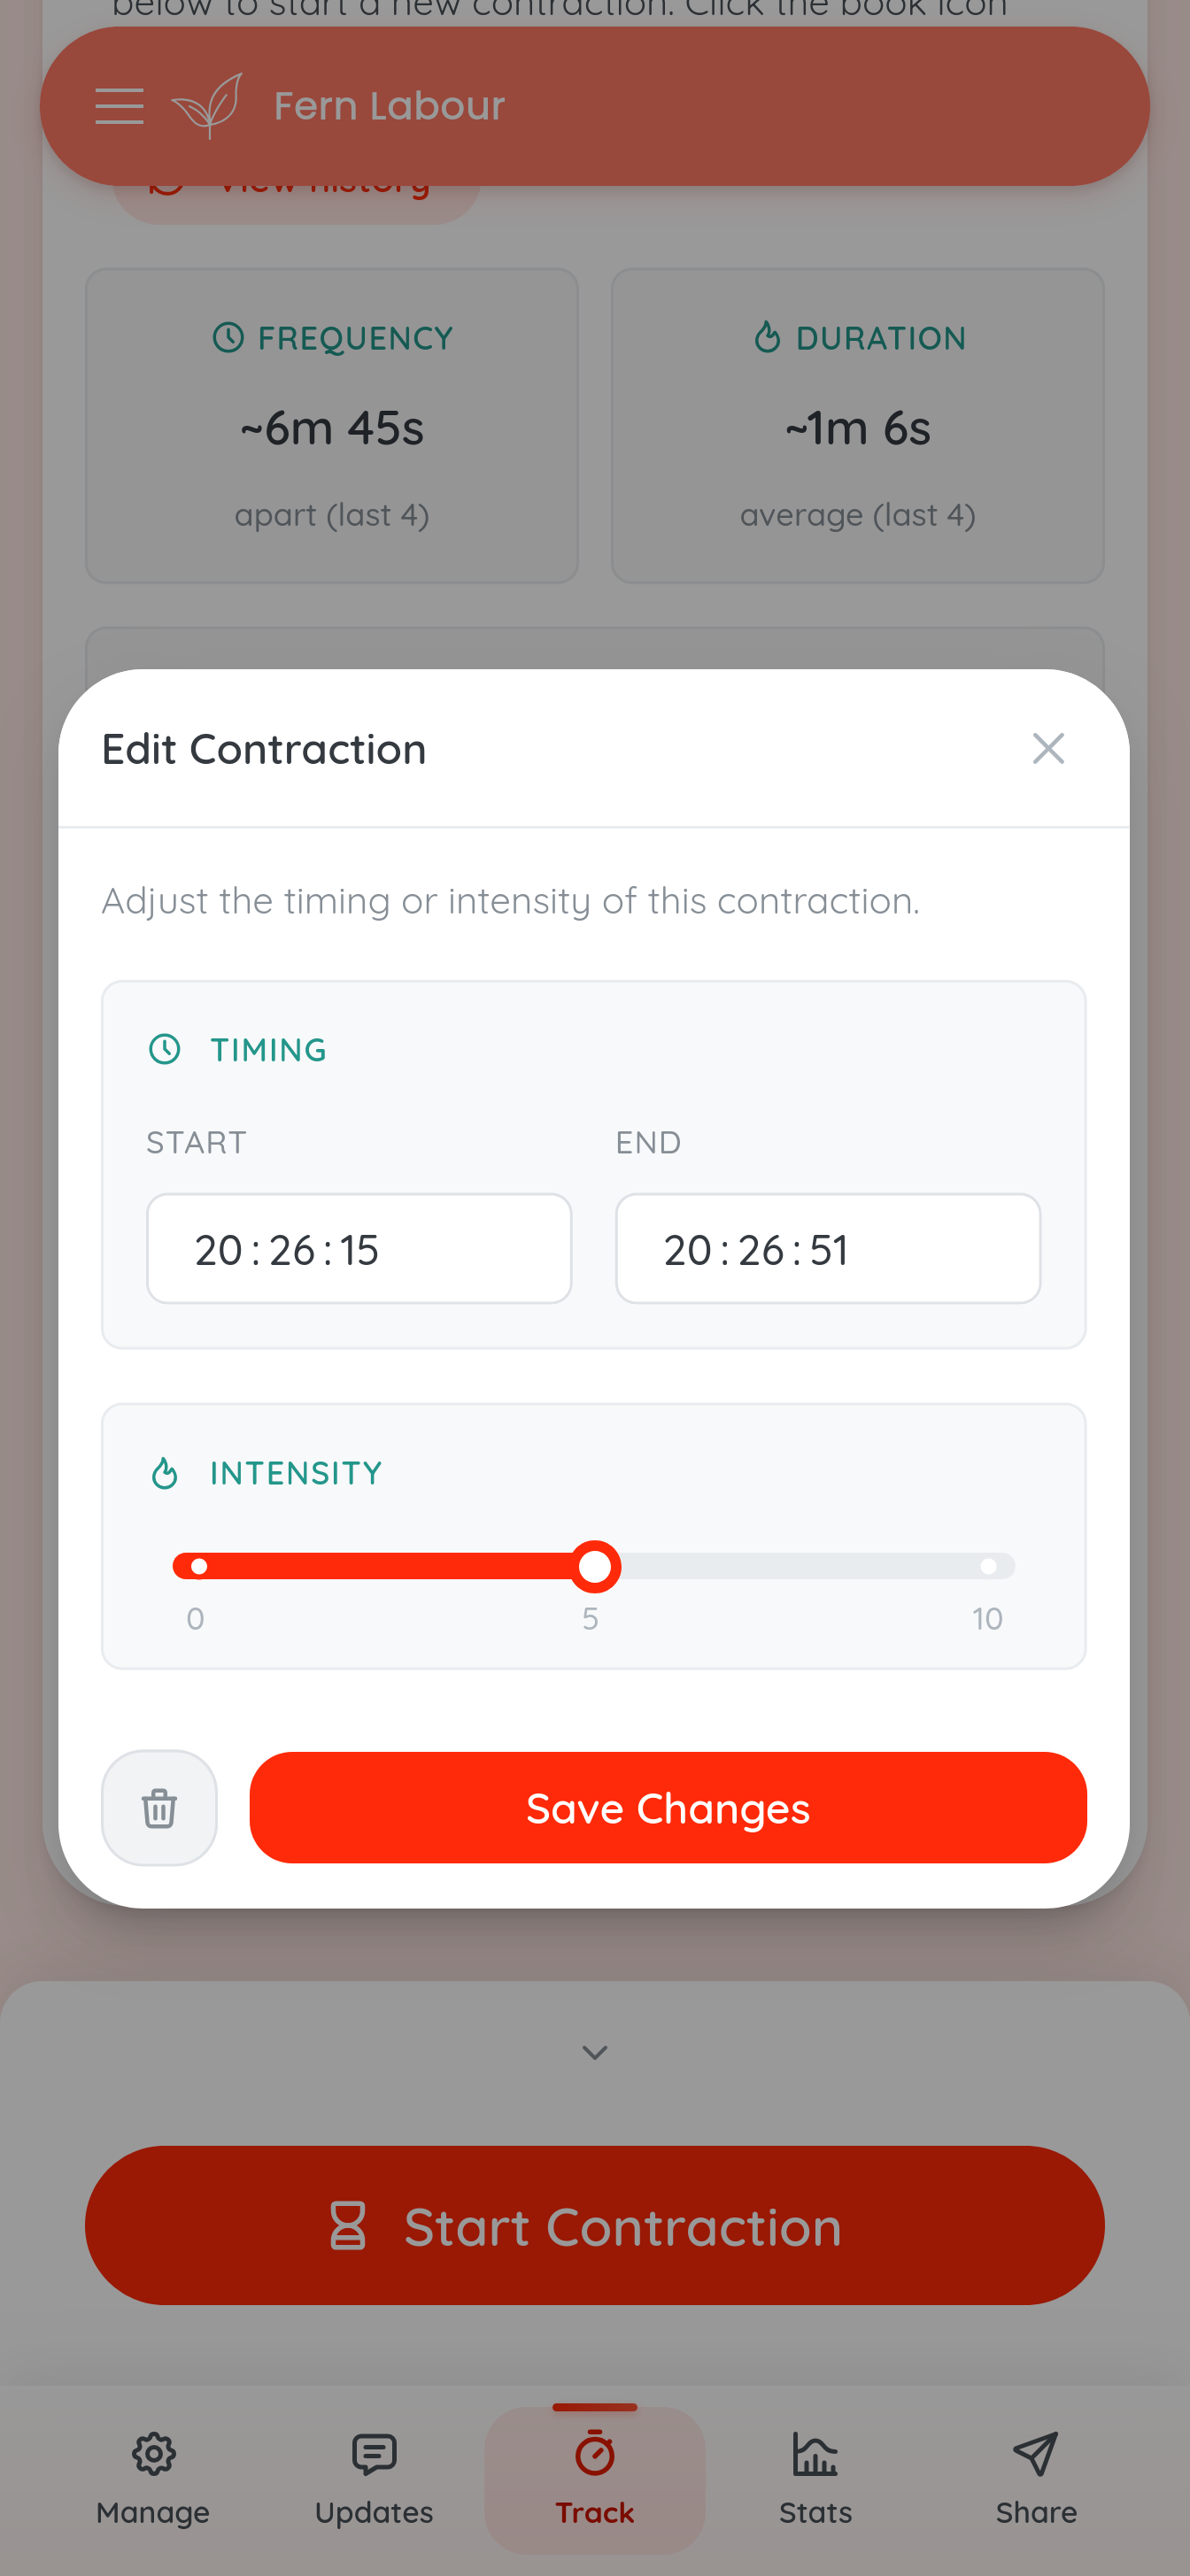
Task: Click the Fern Labour leaf logo
Action: coord(207,106)
